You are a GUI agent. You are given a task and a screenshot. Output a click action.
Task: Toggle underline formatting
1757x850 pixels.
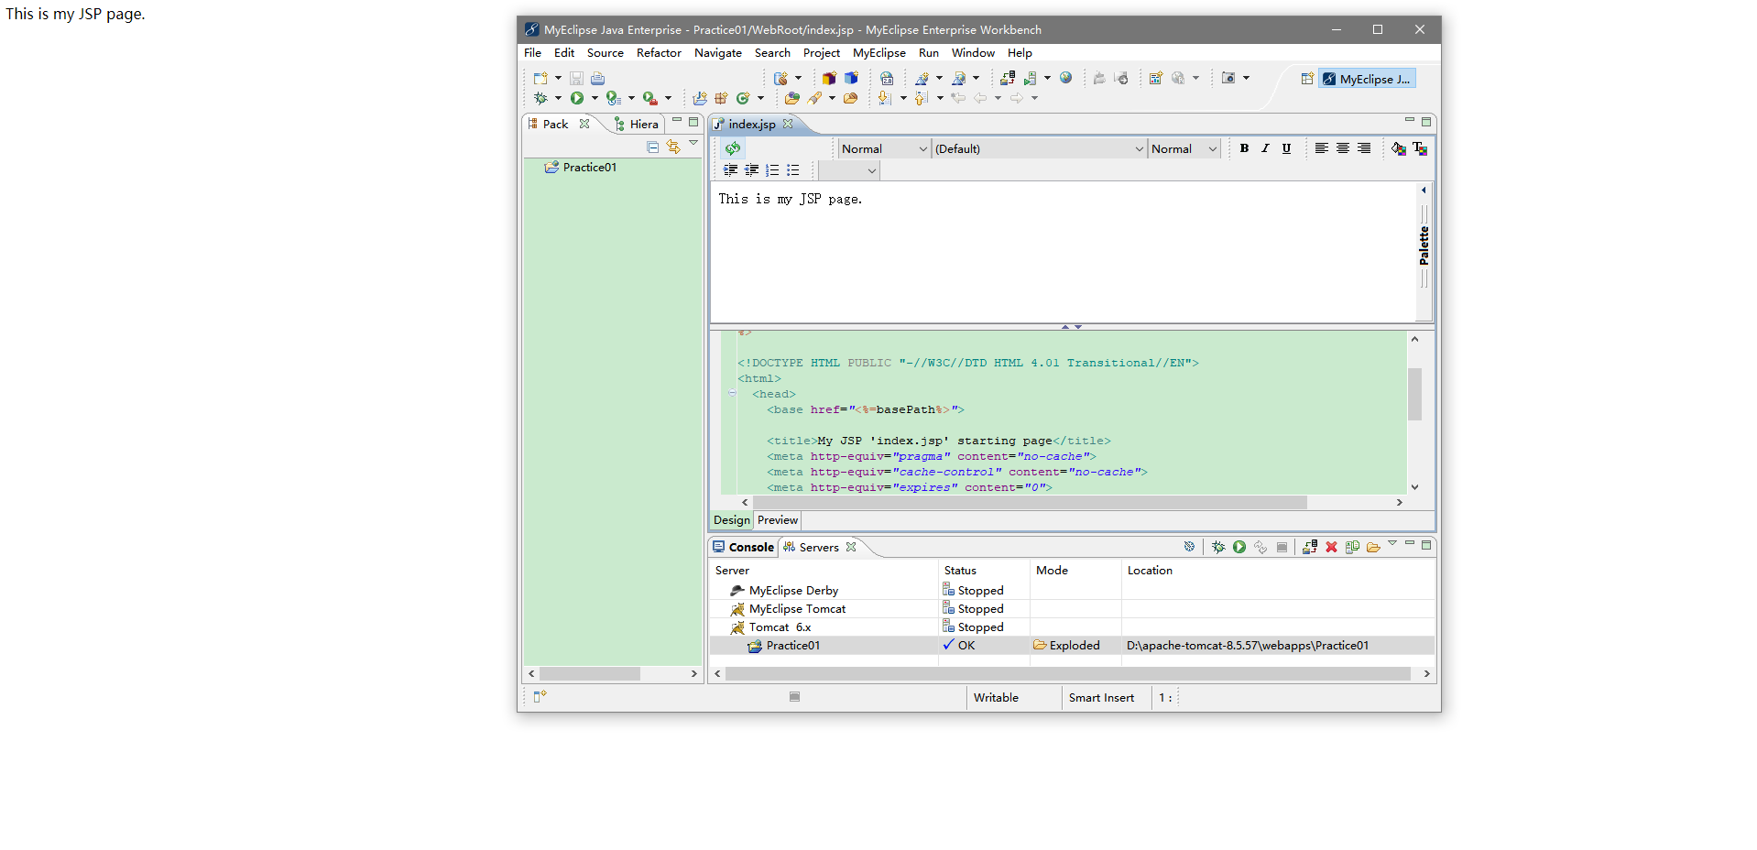pyautogui.click(x=1286, y=148)
